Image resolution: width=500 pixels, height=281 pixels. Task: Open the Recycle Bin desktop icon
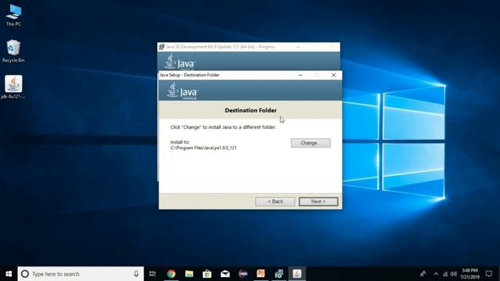(x=13, y=51)
